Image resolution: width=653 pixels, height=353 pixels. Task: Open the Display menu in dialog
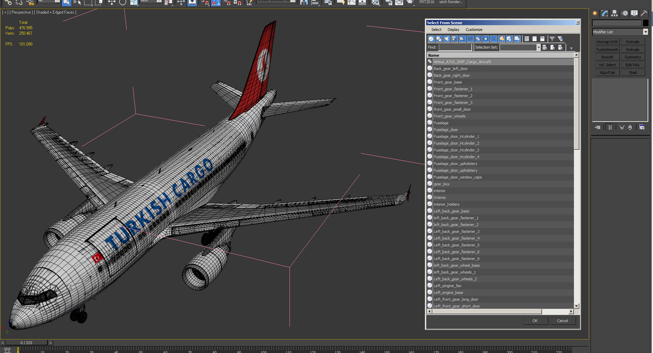coord(454,30)
